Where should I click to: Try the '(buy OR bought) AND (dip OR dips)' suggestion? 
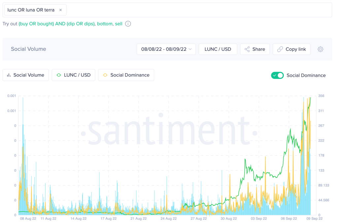(x=56, y=24)
